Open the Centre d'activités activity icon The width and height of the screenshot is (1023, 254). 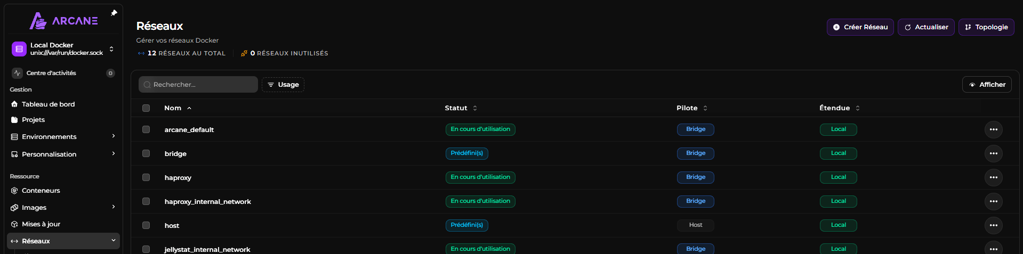pyautogui.click(x=17, y=73)
